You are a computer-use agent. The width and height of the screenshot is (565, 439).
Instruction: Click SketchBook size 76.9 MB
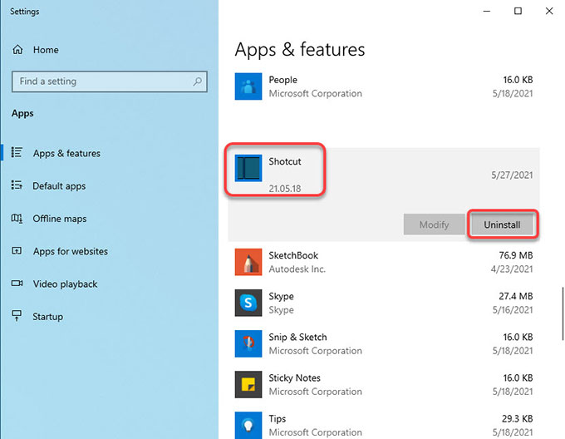(516, 255)
